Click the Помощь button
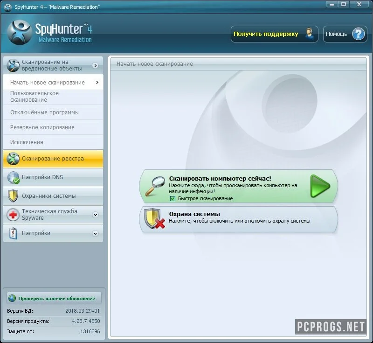Screen dimensions: 373x343 click(x=345, y=34)
